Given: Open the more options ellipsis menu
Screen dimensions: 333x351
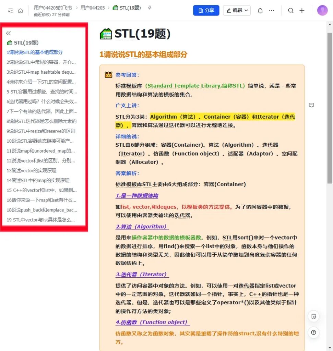Looking at the screenshot, I should [x=271, y=11].
